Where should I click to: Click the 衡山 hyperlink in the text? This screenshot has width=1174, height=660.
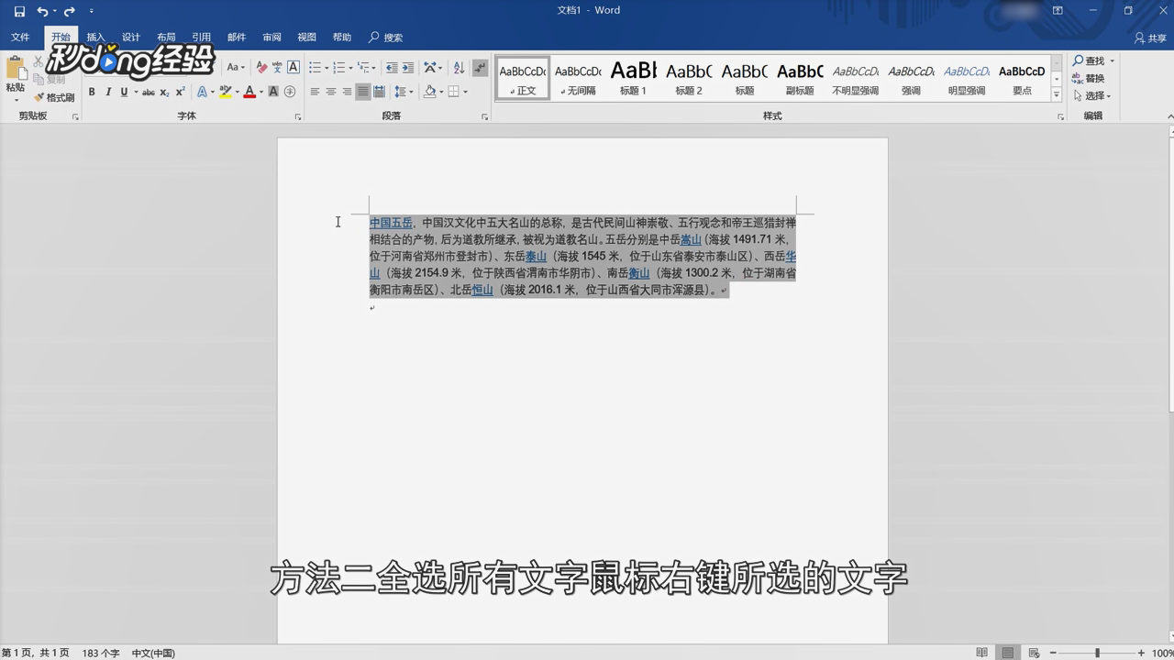pyautogui.click(x=639, y=273)
